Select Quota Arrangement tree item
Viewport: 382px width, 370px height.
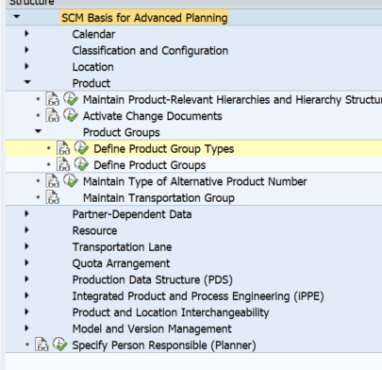click(x=121, y=263)
